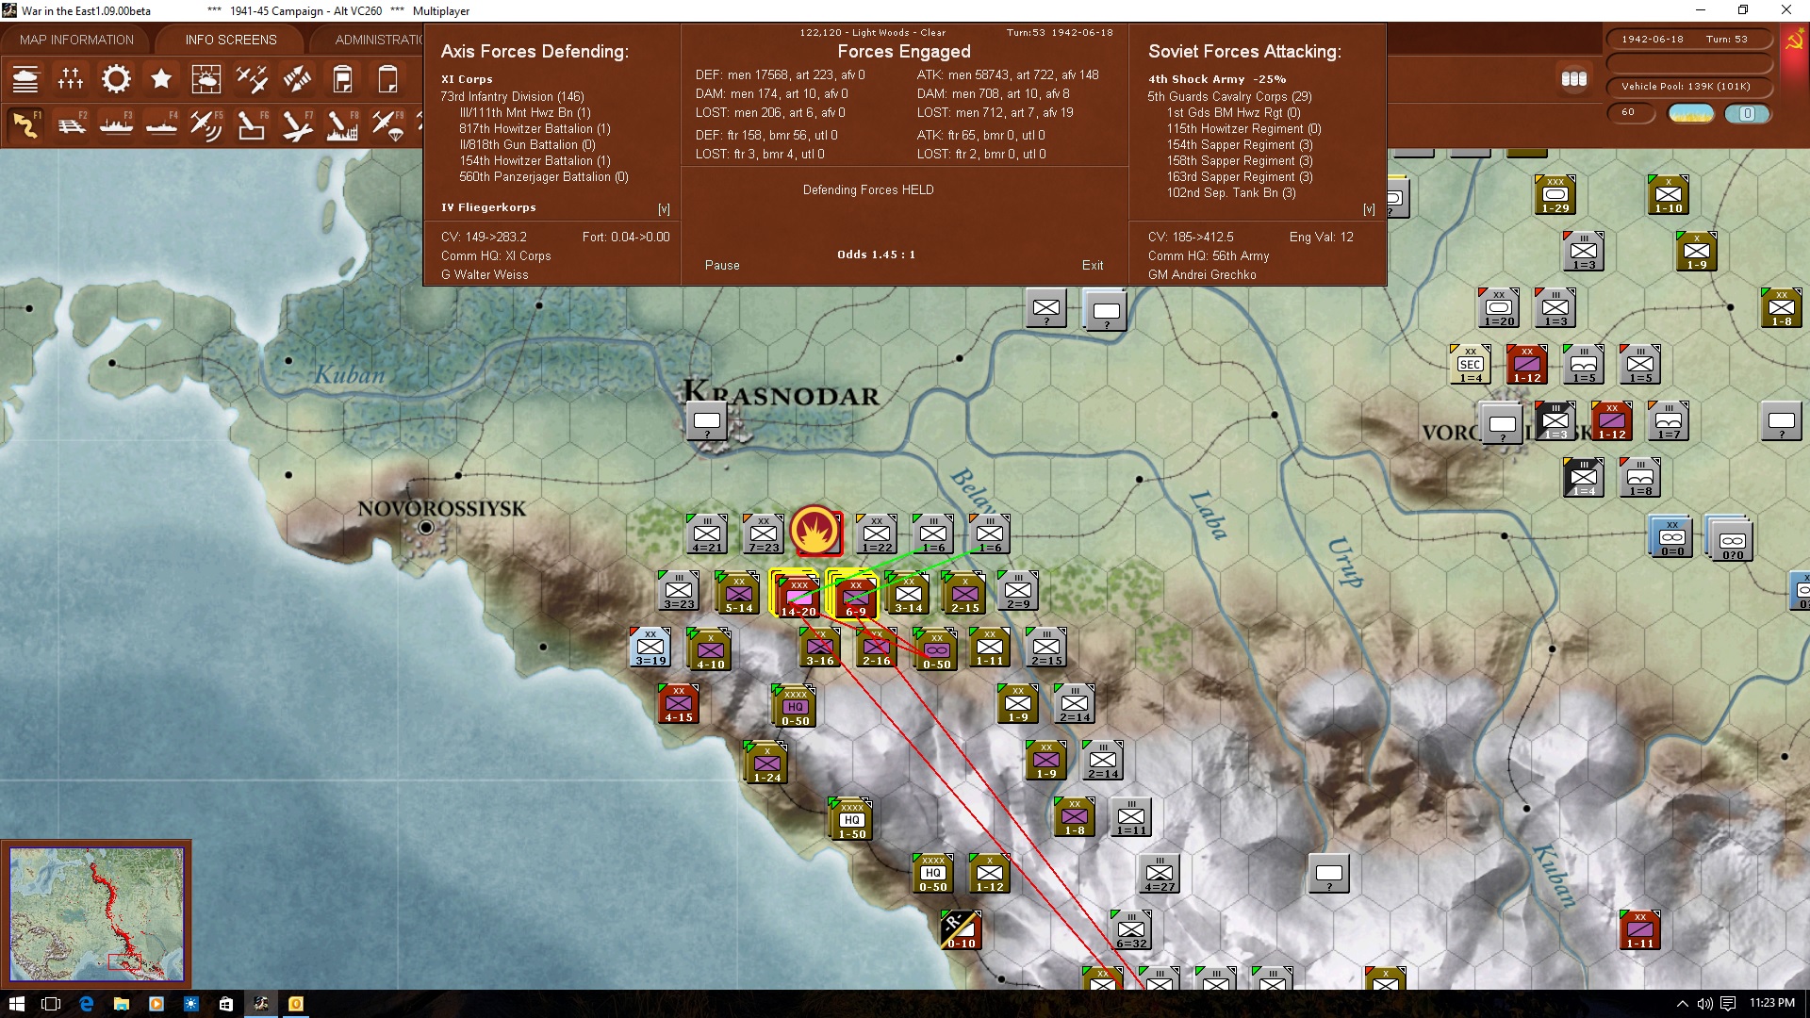The width and height of the screenshot is (1810, 1018).
Task: Open the production gear icon
Action: (x=116, y=79)
